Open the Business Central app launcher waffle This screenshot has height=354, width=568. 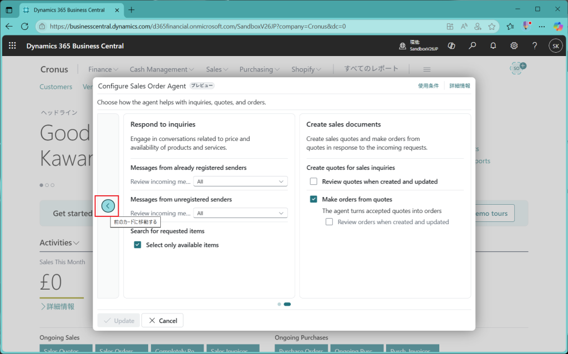(x=12, y=45)
